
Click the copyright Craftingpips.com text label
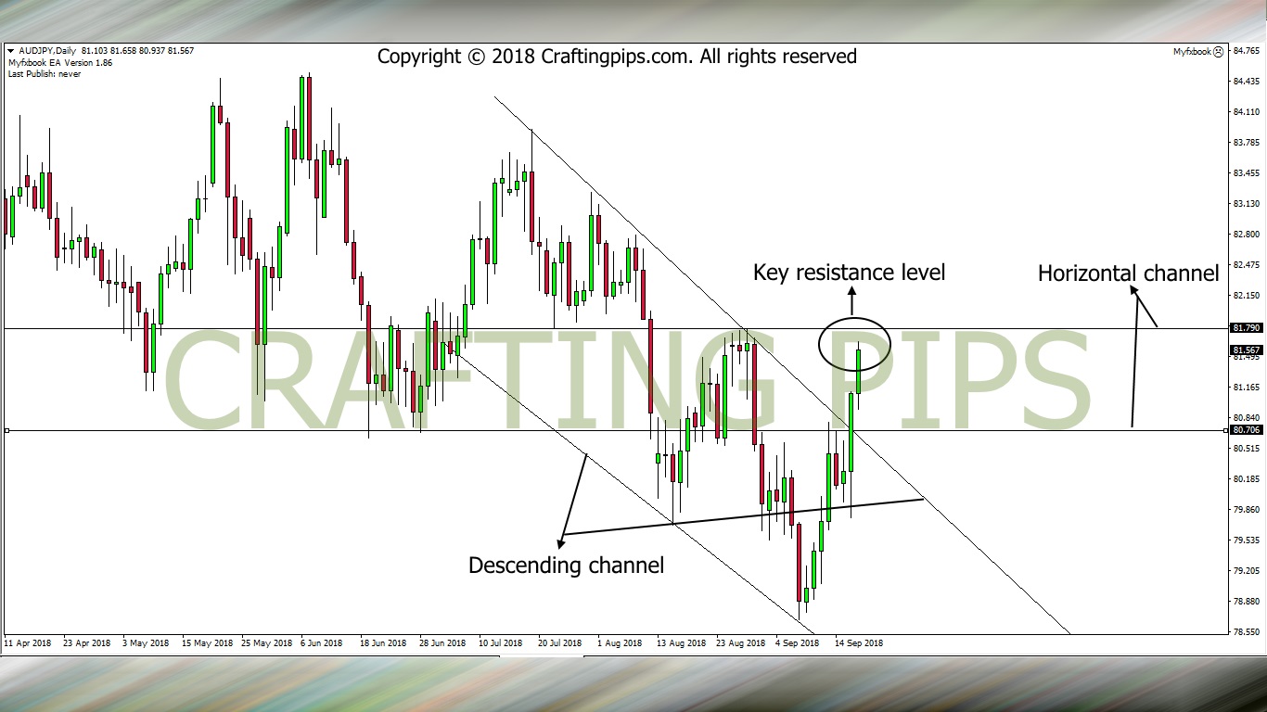(x=617, y=57)
